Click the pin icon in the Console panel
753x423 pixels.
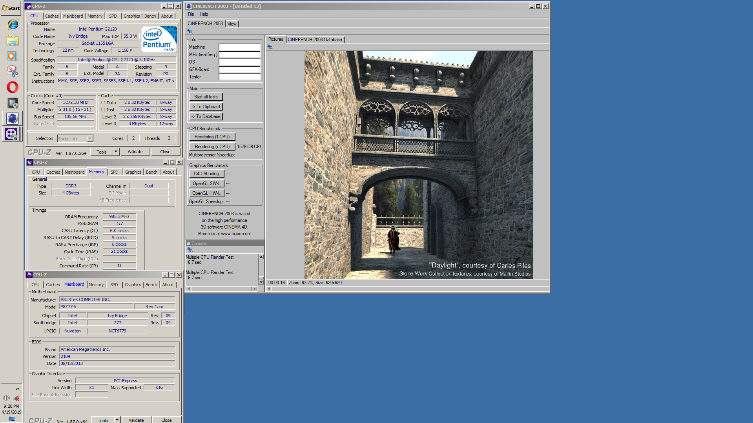coord(190,250)
